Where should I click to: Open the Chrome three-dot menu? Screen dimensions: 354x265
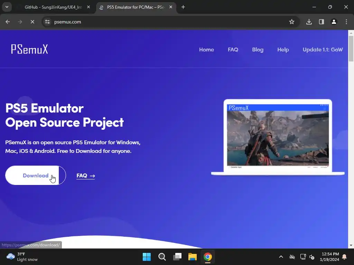346,22
